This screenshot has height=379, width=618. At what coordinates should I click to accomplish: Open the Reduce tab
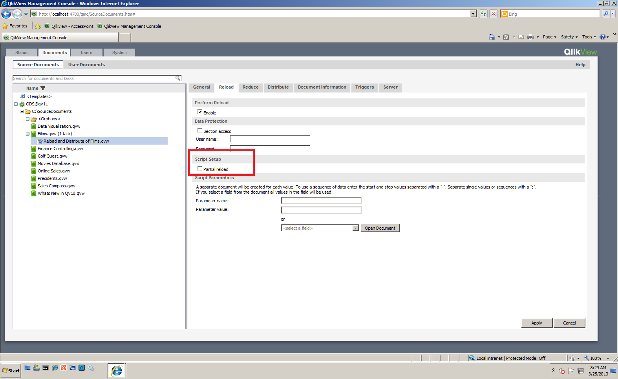[x=250, y=87]
